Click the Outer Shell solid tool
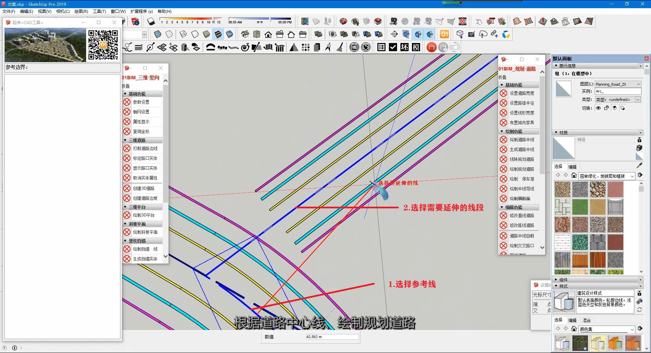Viewport: 651px width, 353px height. click(x=318, y=34)
